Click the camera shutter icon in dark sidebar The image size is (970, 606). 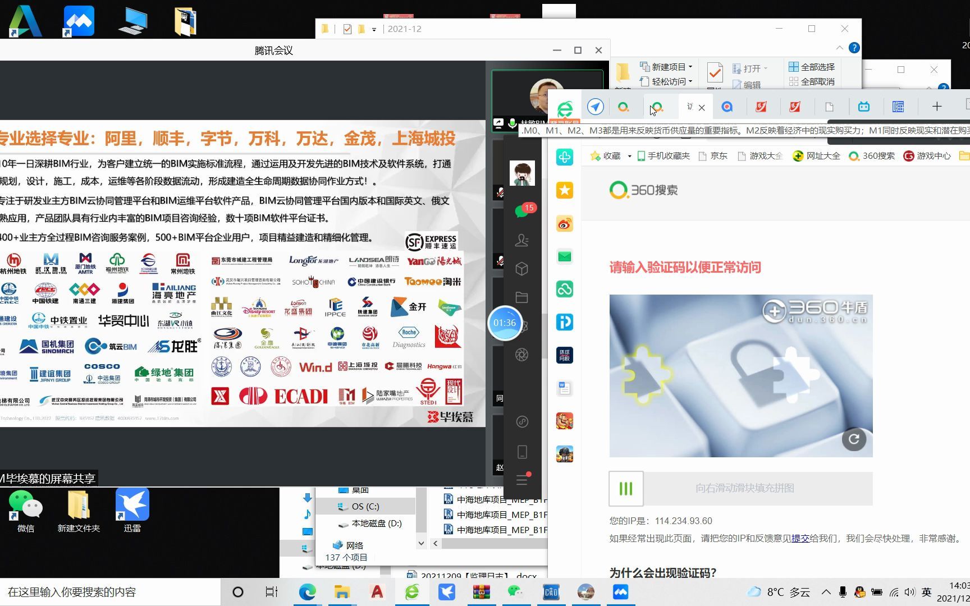(522, 355)
